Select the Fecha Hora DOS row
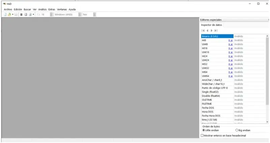 [x=234, y=116]
